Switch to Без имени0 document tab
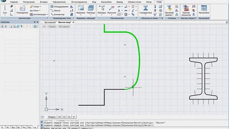 [50, 22]
